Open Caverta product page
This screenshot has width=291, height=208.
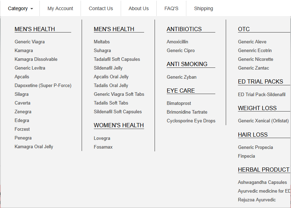pos(22,103)
